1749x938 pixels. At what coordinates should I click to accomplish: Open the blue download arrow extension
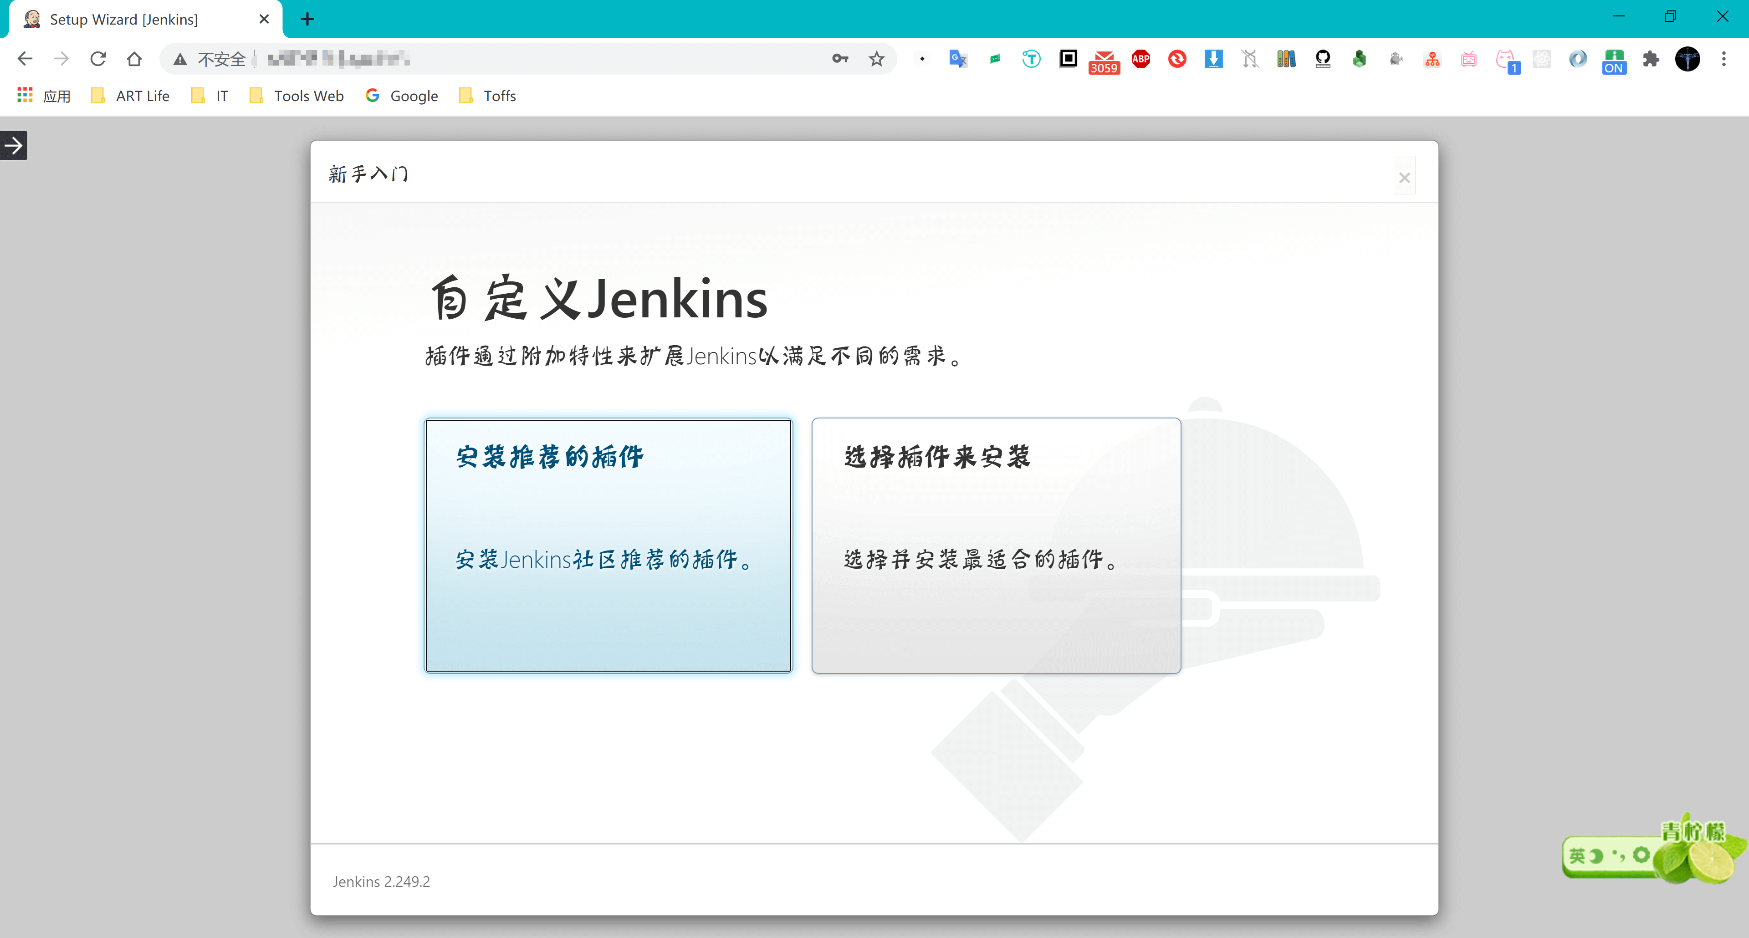[x=1213, y=59]
